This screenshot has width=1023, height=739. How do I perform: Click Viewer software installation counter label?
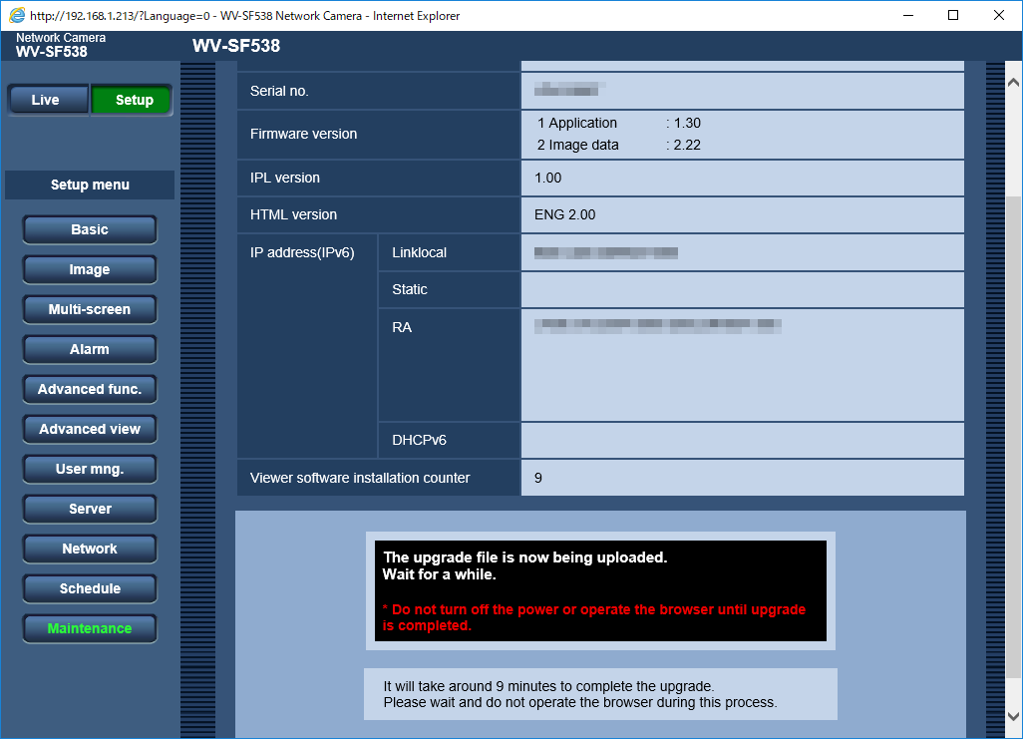[360, 478]
